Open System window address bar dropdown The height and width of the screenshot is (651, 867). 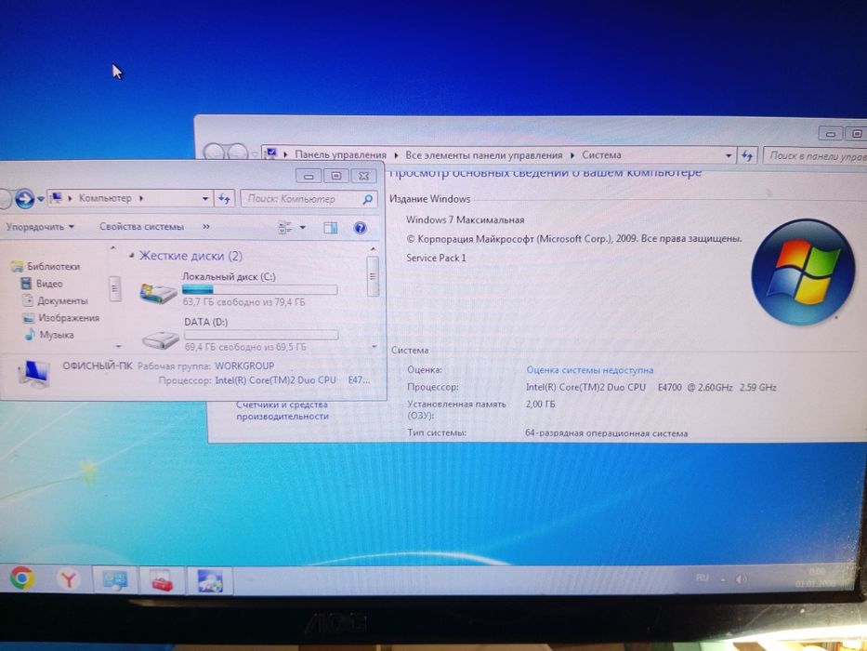tap(729, 156)
